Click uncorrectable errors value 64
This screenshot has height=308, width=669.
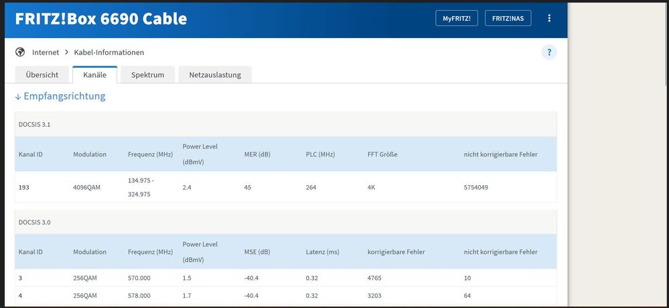(x=467, y=296)
